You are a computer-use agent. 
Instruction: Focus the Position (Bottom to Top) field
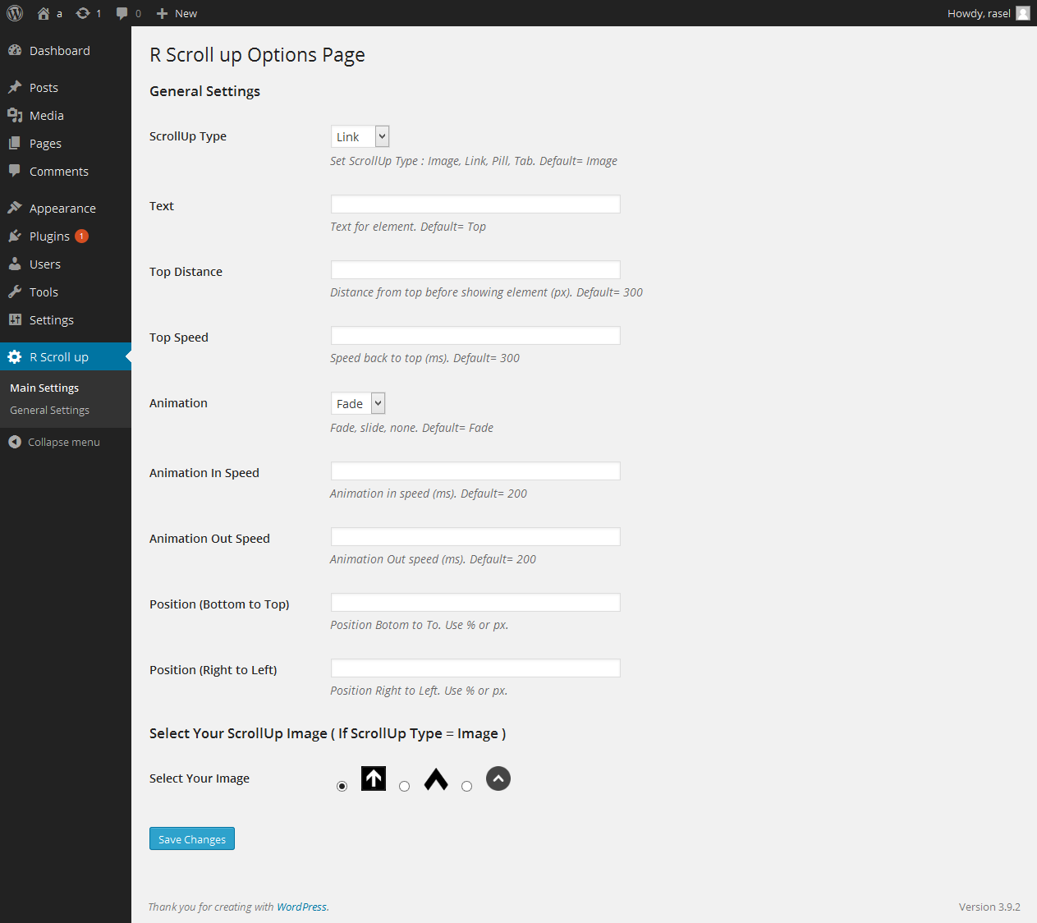click(475, 602)
